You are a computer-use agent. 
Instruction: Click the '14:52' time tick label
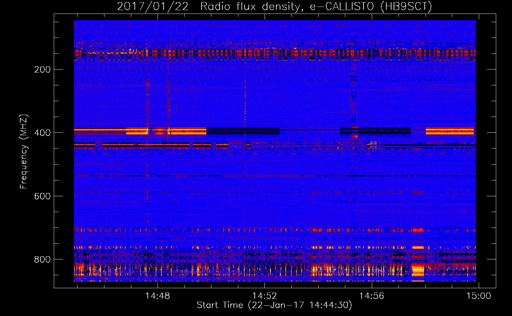click(x=265, y=296)
